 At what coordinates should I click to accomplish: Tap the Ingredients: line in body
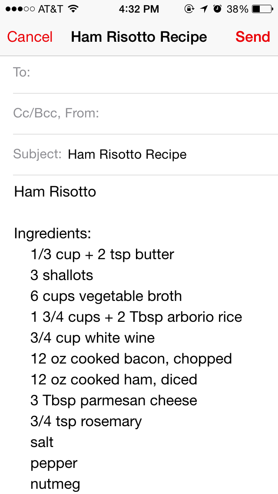53,234
